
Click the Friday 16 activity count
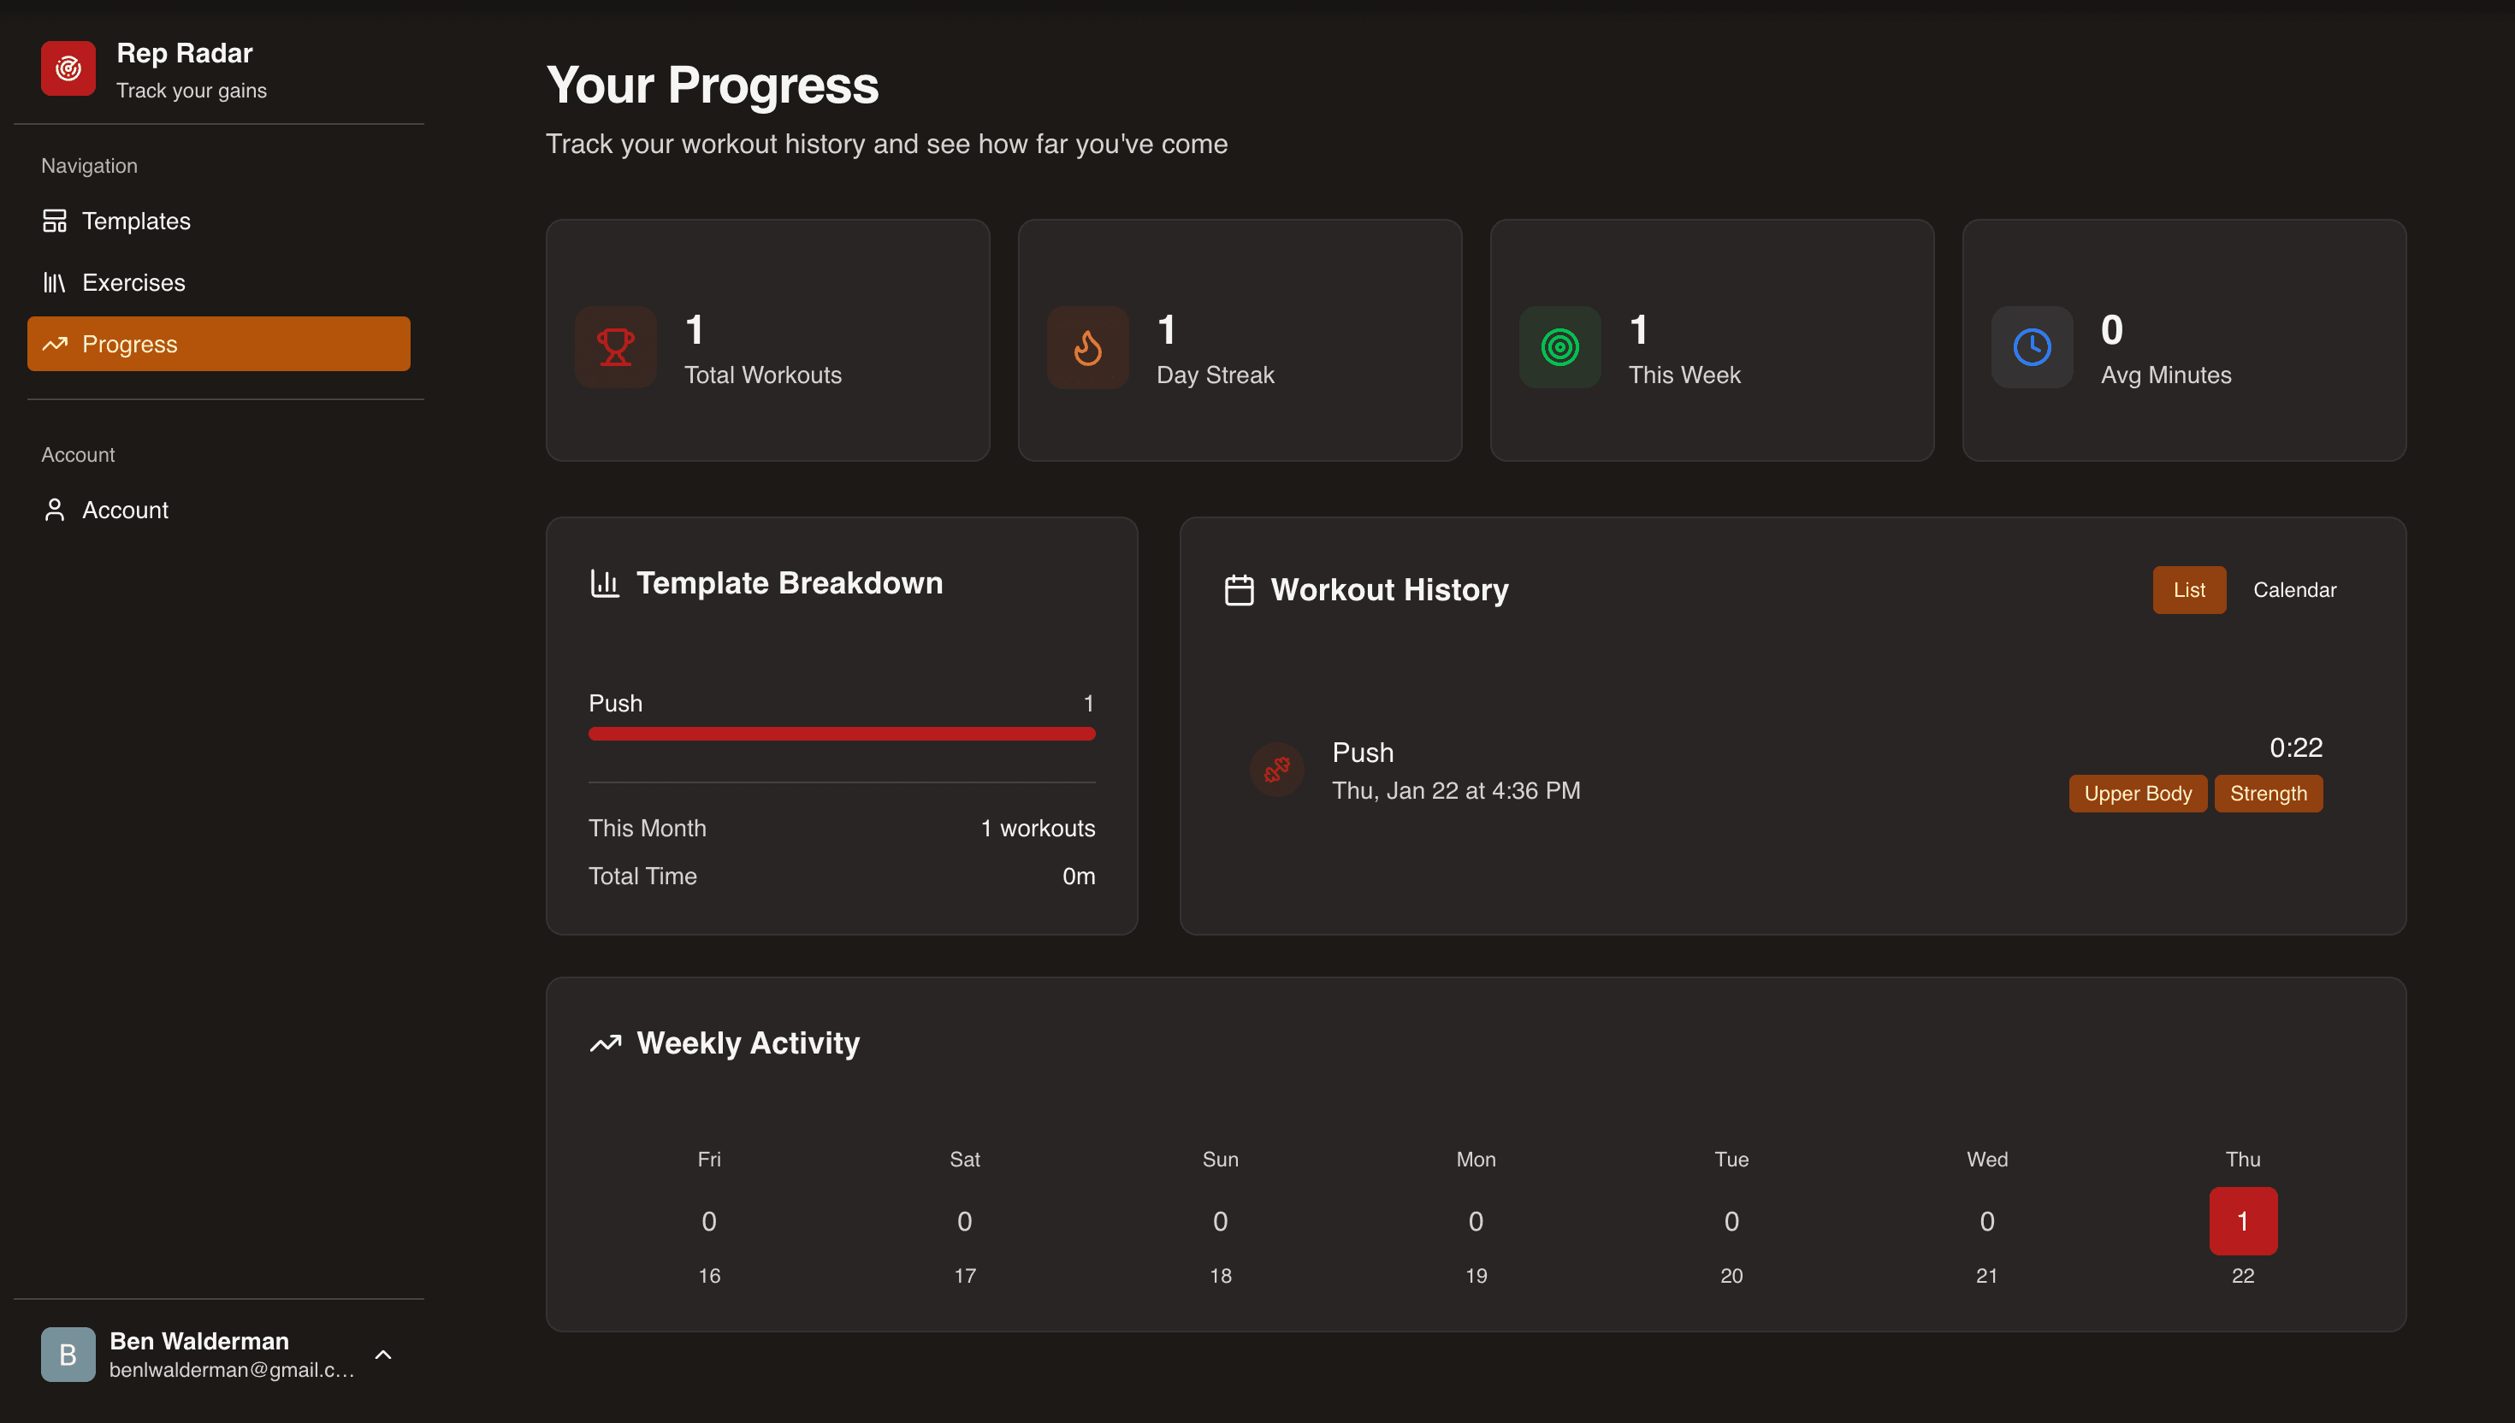708,1220
